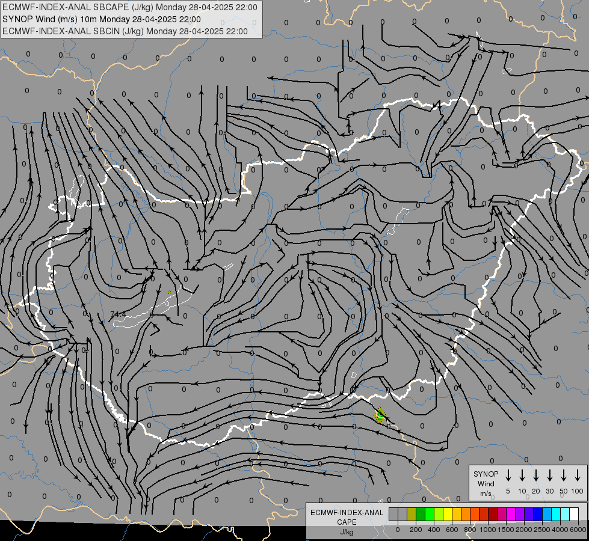589x541 pixels.
Task: Click the green CAPE spot on southern border
Action: 380,415
